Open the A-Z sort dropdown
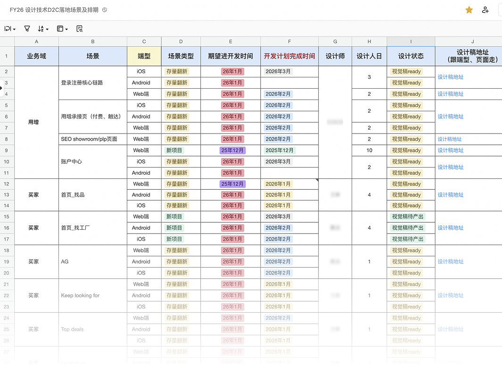 (43, 29)
